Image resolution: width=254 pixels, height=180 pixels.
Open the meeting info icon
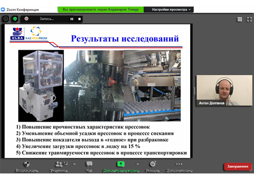tap(6, 19)
